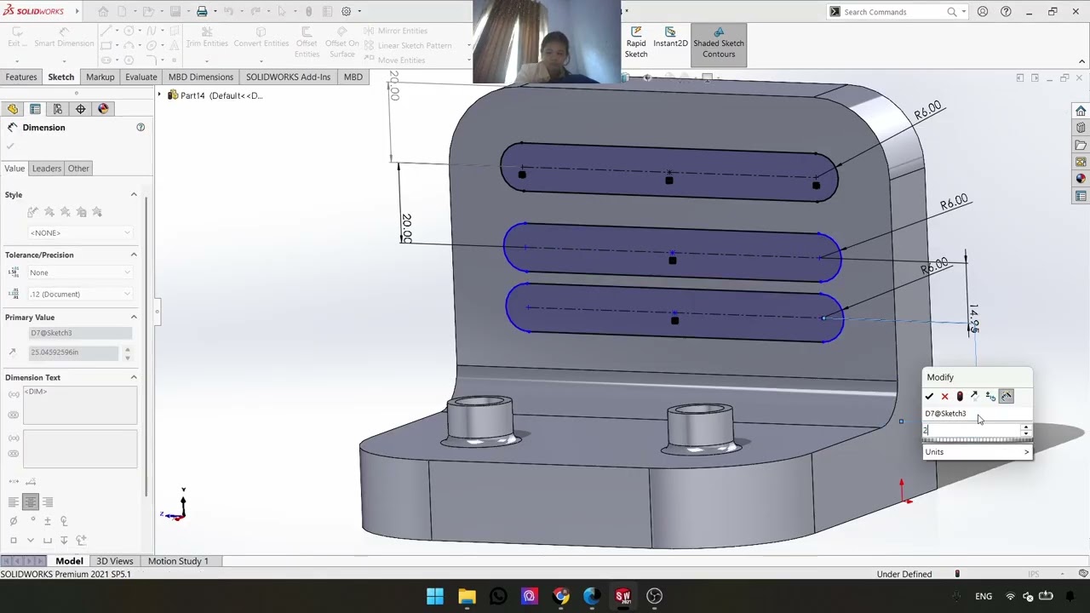Switch to the Sketch tab
Screen dimensions: 1090x613
tap(60, 77)
